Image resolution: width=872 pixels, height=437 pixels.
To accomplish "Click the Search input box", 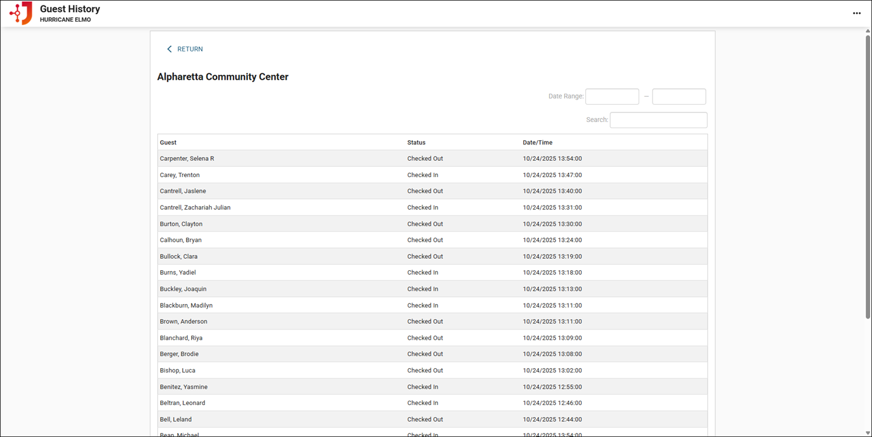I will point(658,120).
